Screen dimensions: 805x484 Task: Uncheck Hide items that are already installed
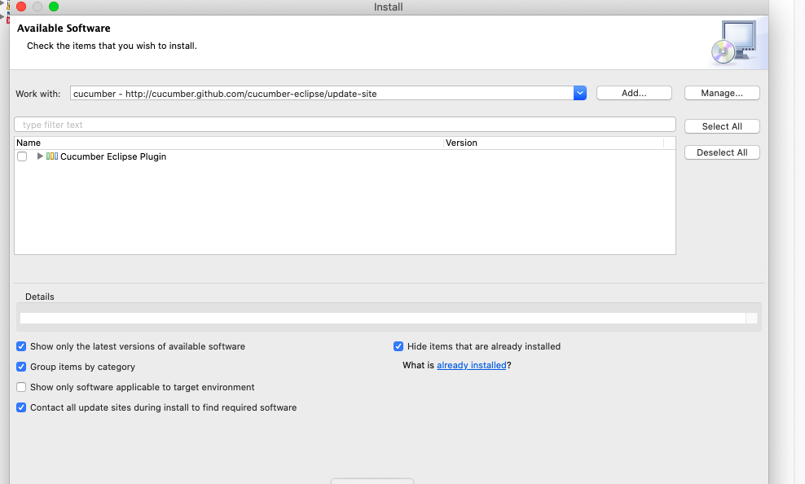(x=398, y=346)
